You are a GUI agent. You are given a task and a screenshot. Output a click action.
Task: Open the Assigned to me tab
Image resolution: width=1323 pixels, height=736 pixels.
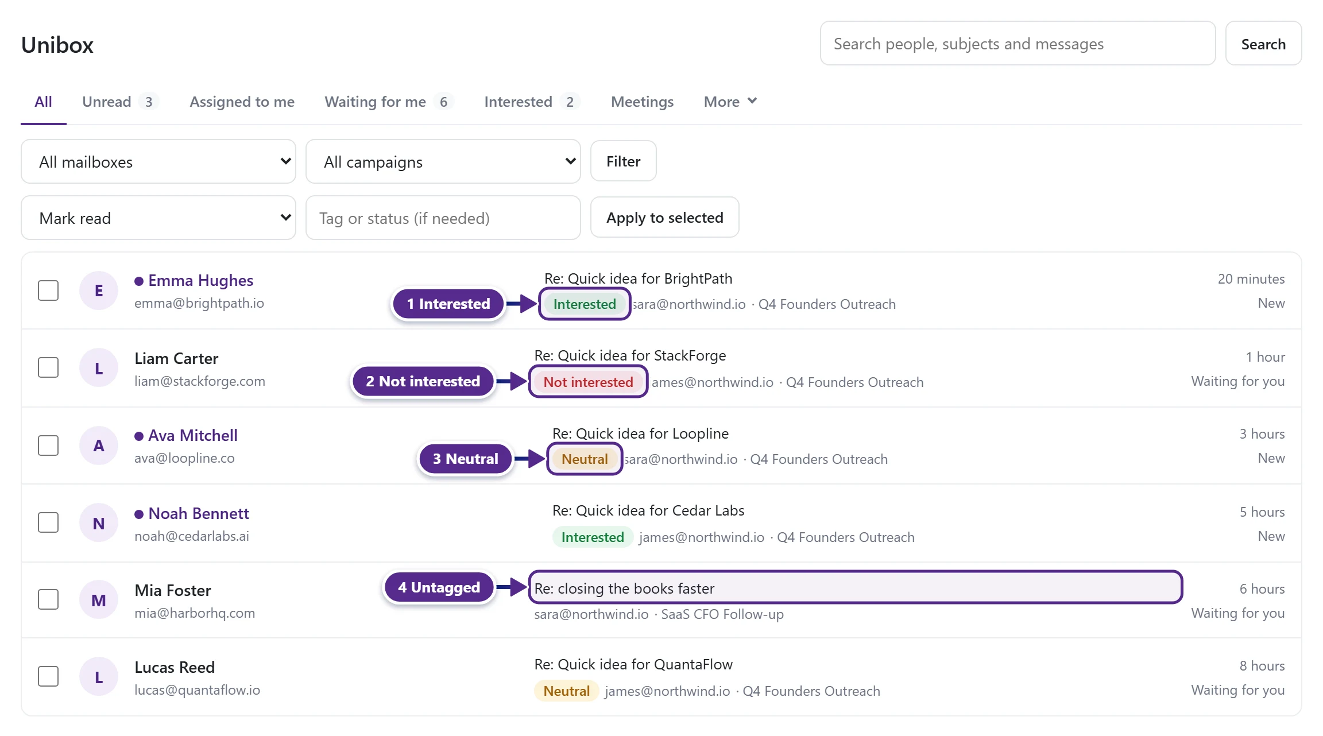242,102
